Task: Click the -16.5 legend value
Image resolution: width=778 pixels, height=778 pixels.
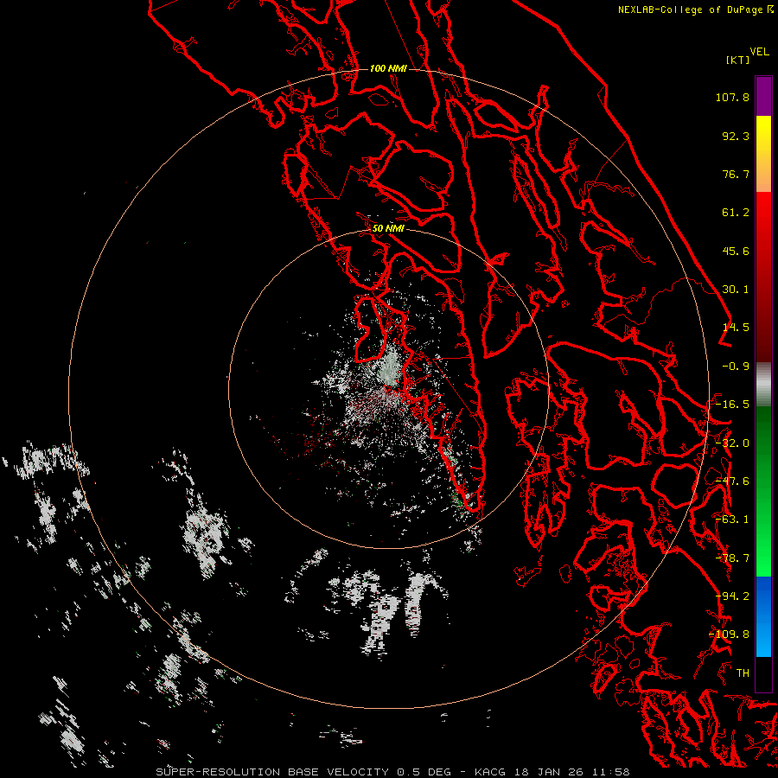Action: click(732, 405)
